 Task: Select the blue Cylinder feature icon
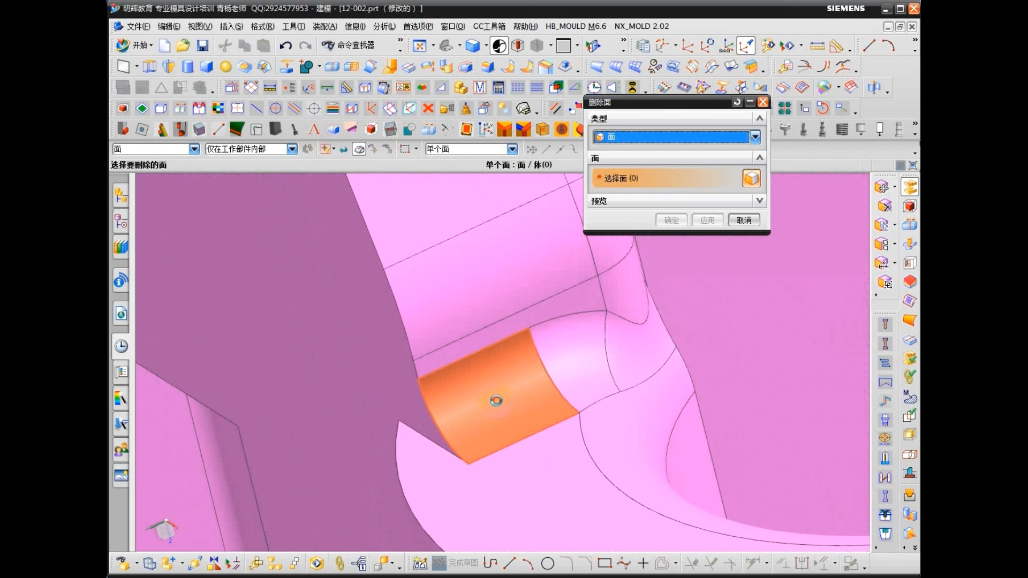tap(187, 66)
